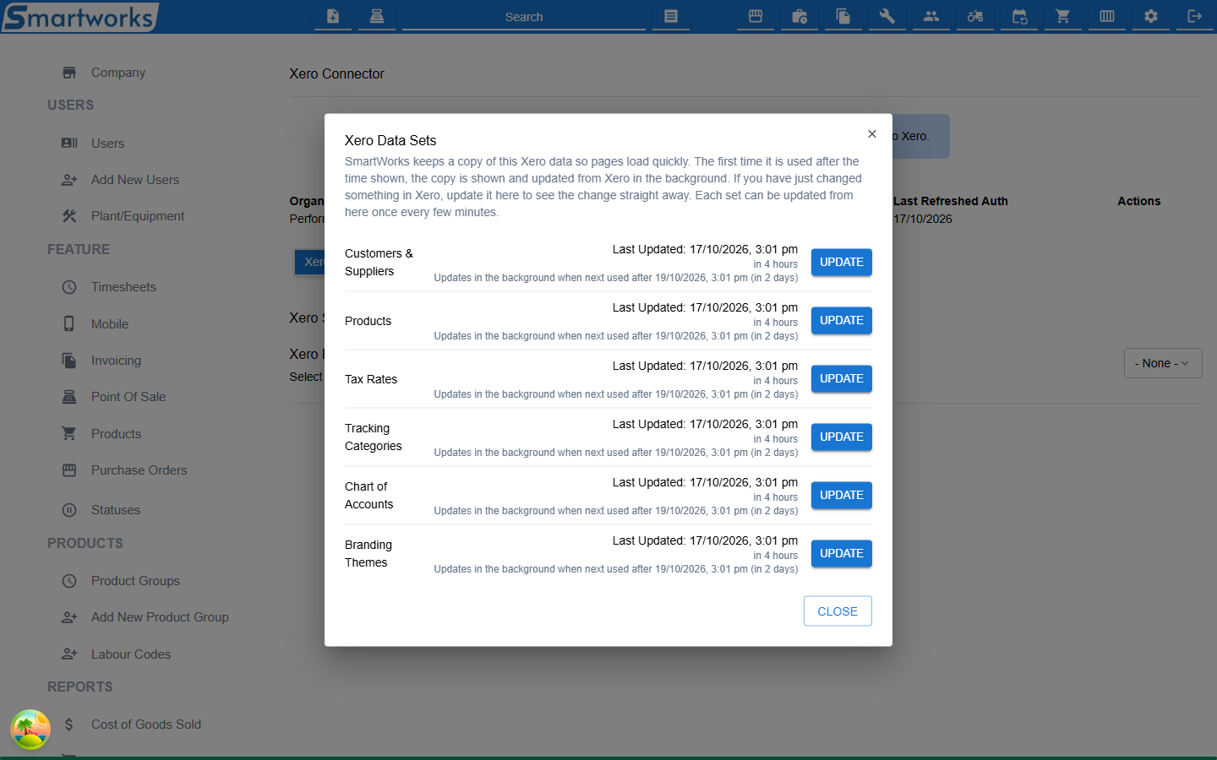The height and width of the screenshot is (760, 1217).
Task: Click the logout icon in top toolbar
Action: click(x=1195, y=16)
